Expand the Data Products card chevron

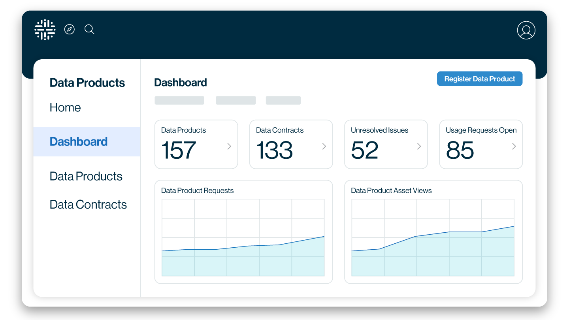229,146
